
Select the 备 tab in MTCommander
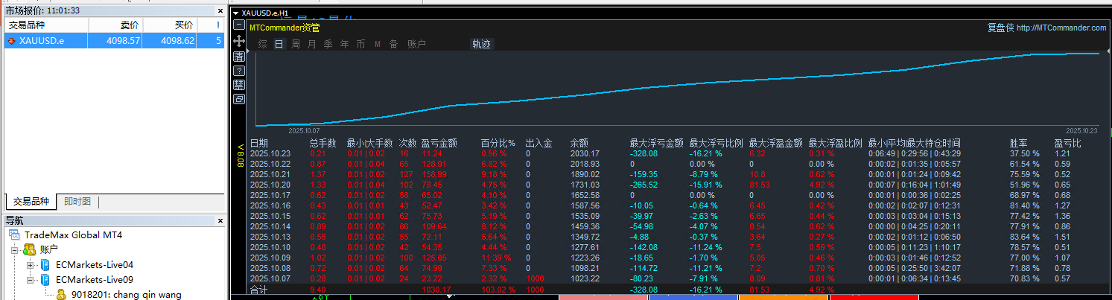pyautogui.click(x=393, y=45)
